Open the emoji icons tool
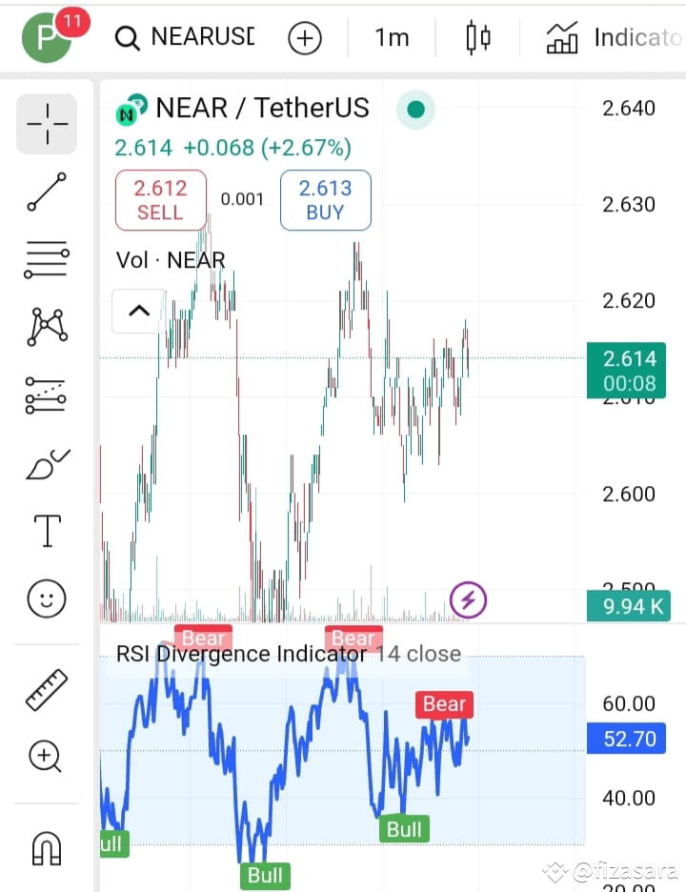The image size is (686, 892). click(x=47, y=598)
